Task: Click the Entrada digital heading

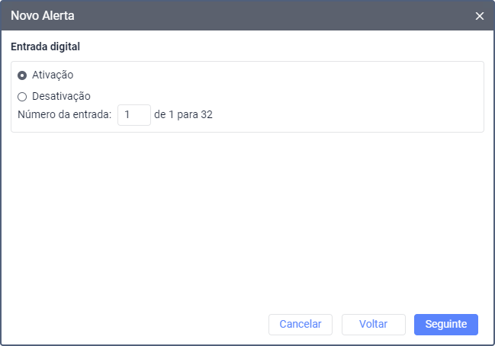Action: (x=46, y=46)
